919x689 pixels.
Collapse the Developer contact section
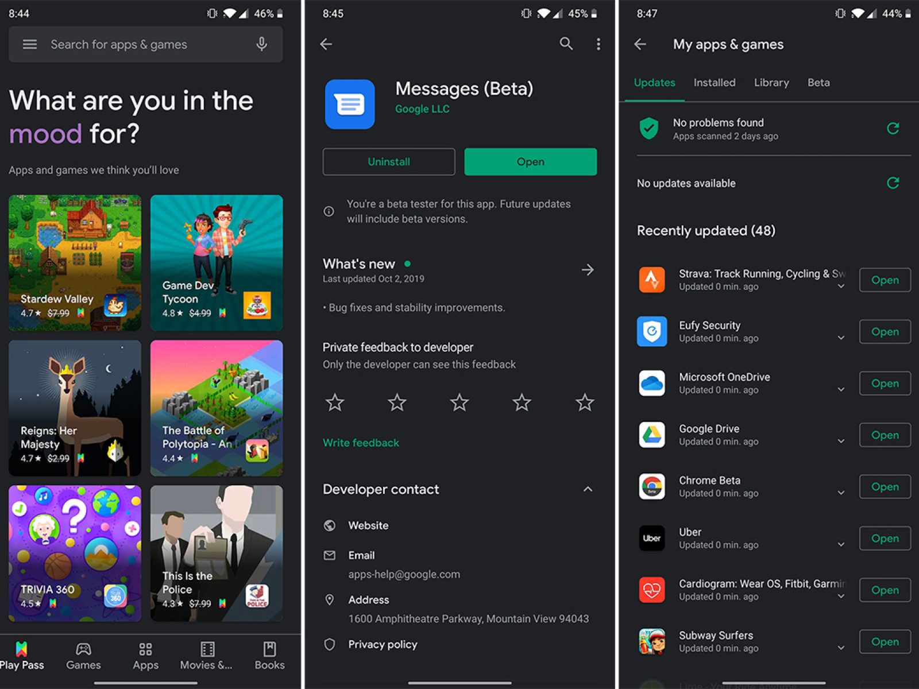coord(588,489)
